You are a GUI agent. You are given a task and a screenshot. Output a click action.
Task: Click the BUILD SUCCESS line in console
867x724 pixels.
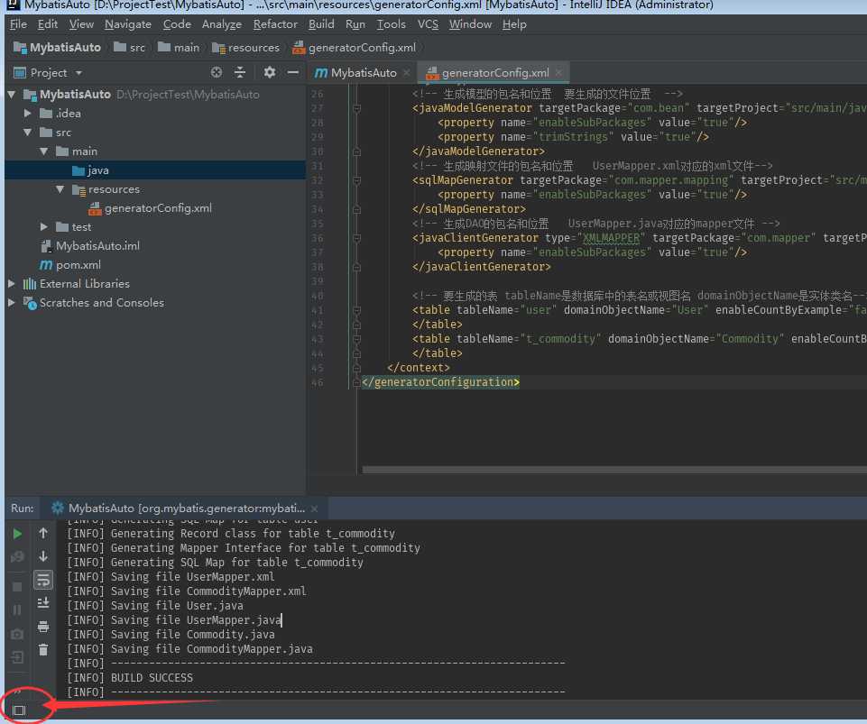[x=152, y=678]
